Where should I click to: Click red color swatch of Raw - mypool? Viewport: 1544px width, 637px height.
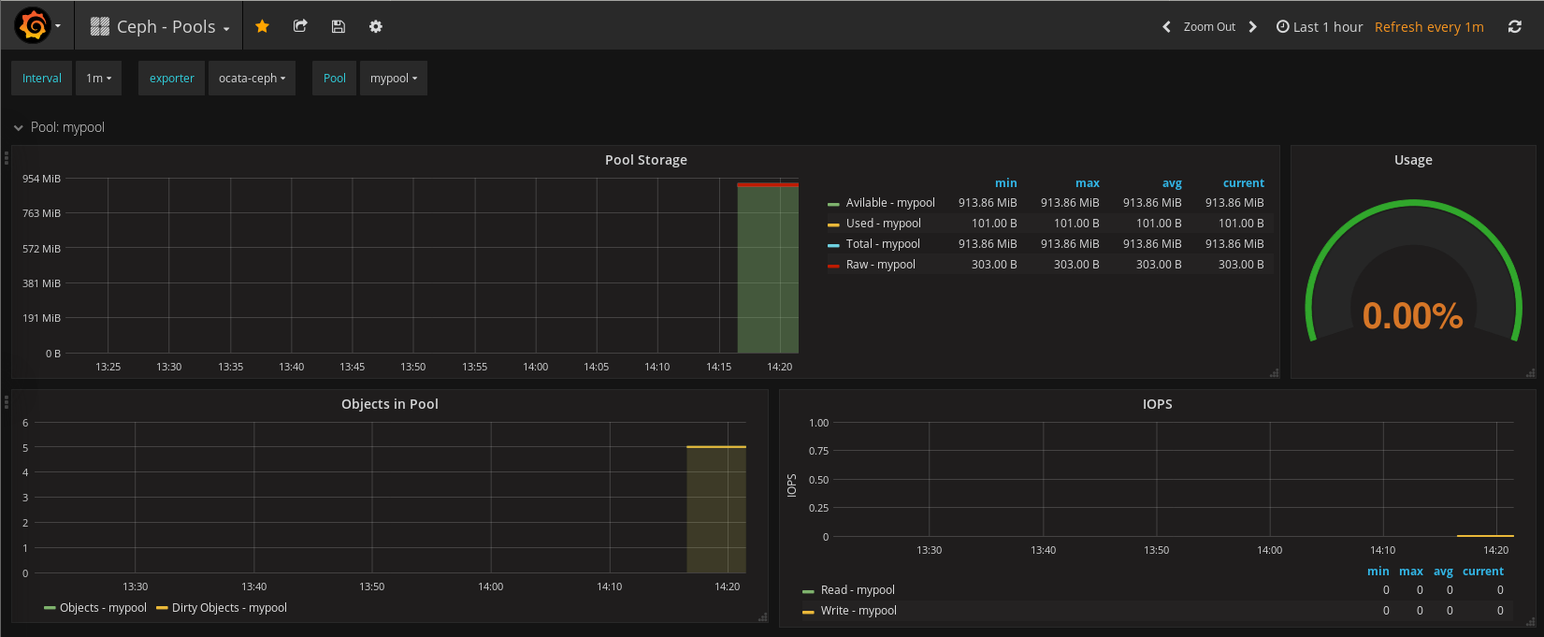pos(833,266)
